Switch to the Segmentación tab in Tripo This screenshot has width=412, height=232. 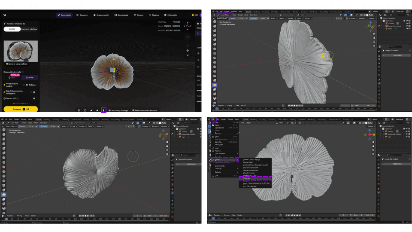[102, 15]
